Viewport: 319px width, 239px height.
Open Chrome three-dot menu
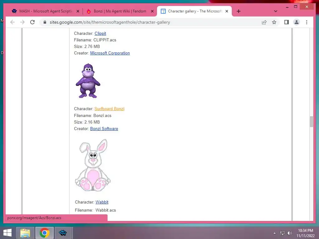tap(307, 22)
